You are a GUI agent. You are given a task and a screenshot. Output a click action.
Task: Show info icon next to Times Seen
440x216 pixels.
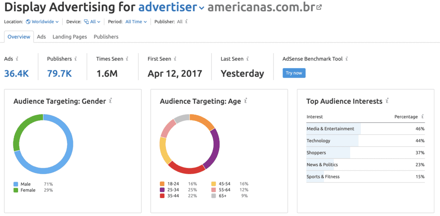tap(127, 59)
